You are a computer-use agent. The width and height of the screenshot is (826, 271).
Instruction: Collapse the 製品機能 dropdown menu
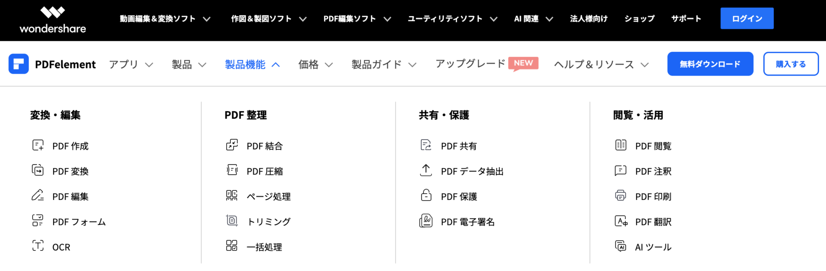[252, 65]
